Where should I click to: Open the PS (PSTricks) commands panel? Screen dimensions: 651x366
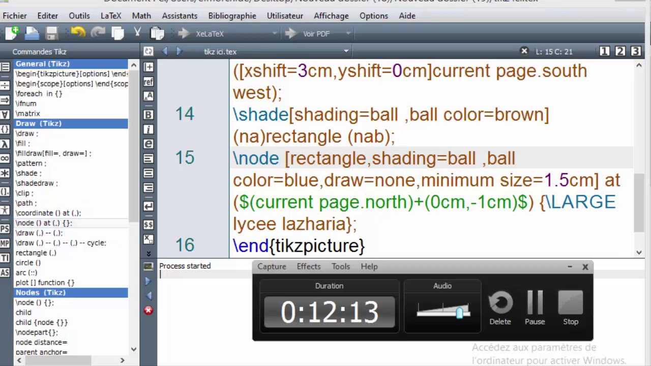pyautogui.click(x=5, y=229)
